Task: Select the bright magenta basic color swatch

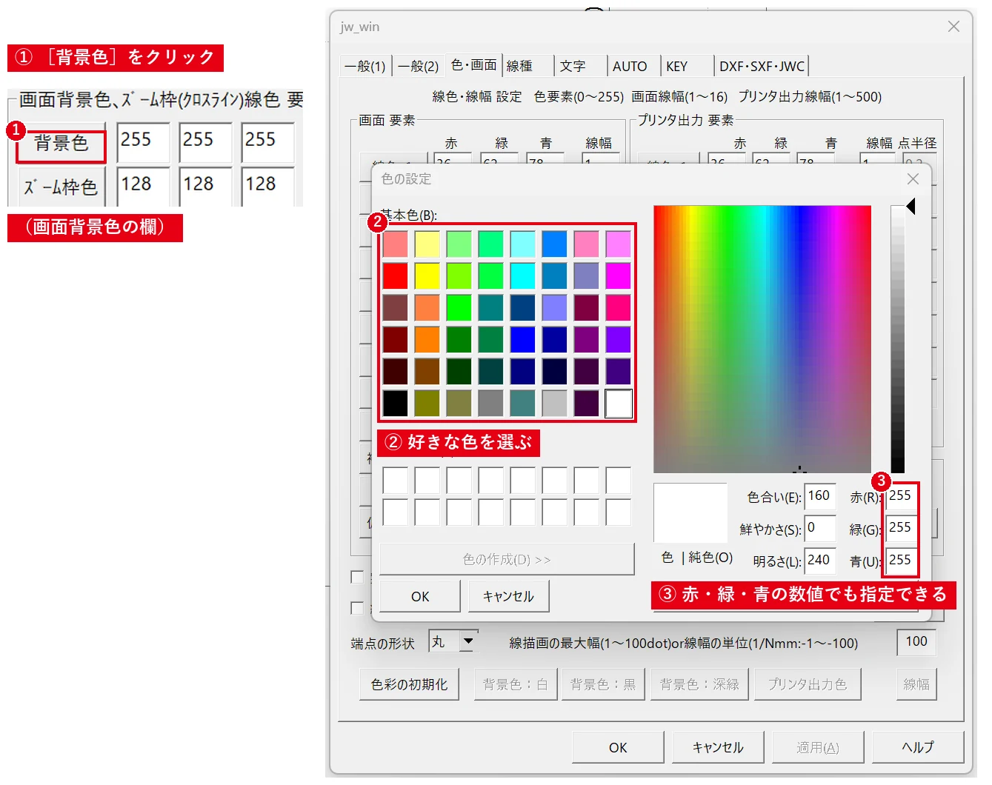Action: click(x=618, y=275)
